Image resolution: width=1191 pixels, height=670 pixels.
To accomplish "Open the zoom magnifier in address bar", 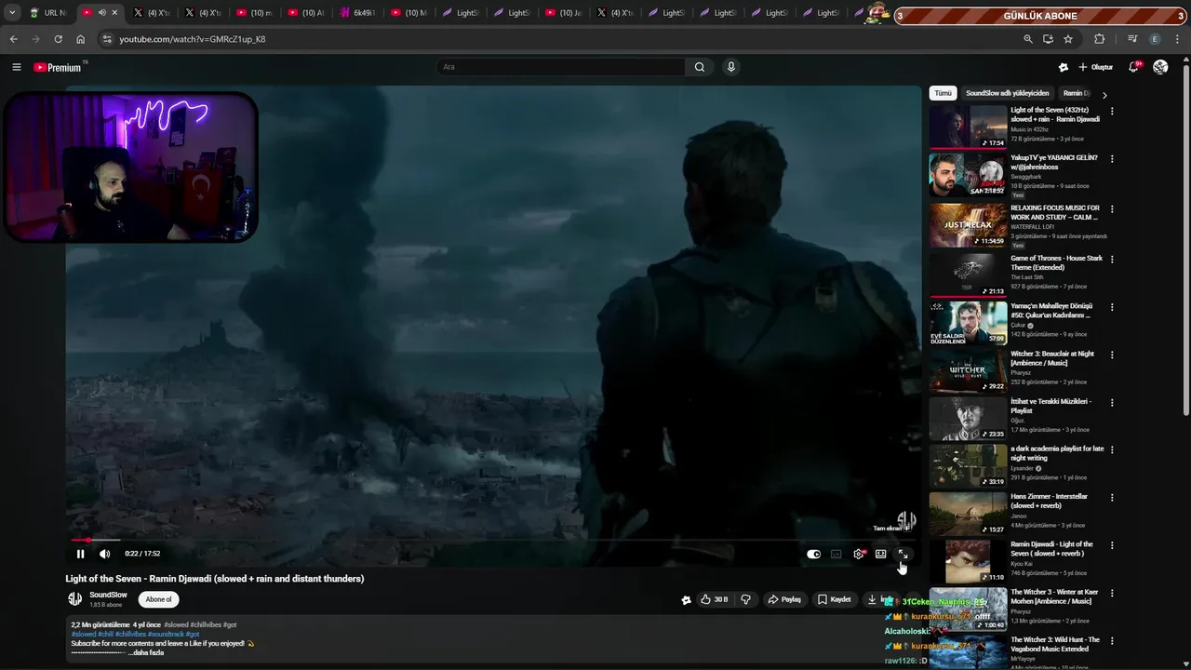I will (x=1027, y=39).
